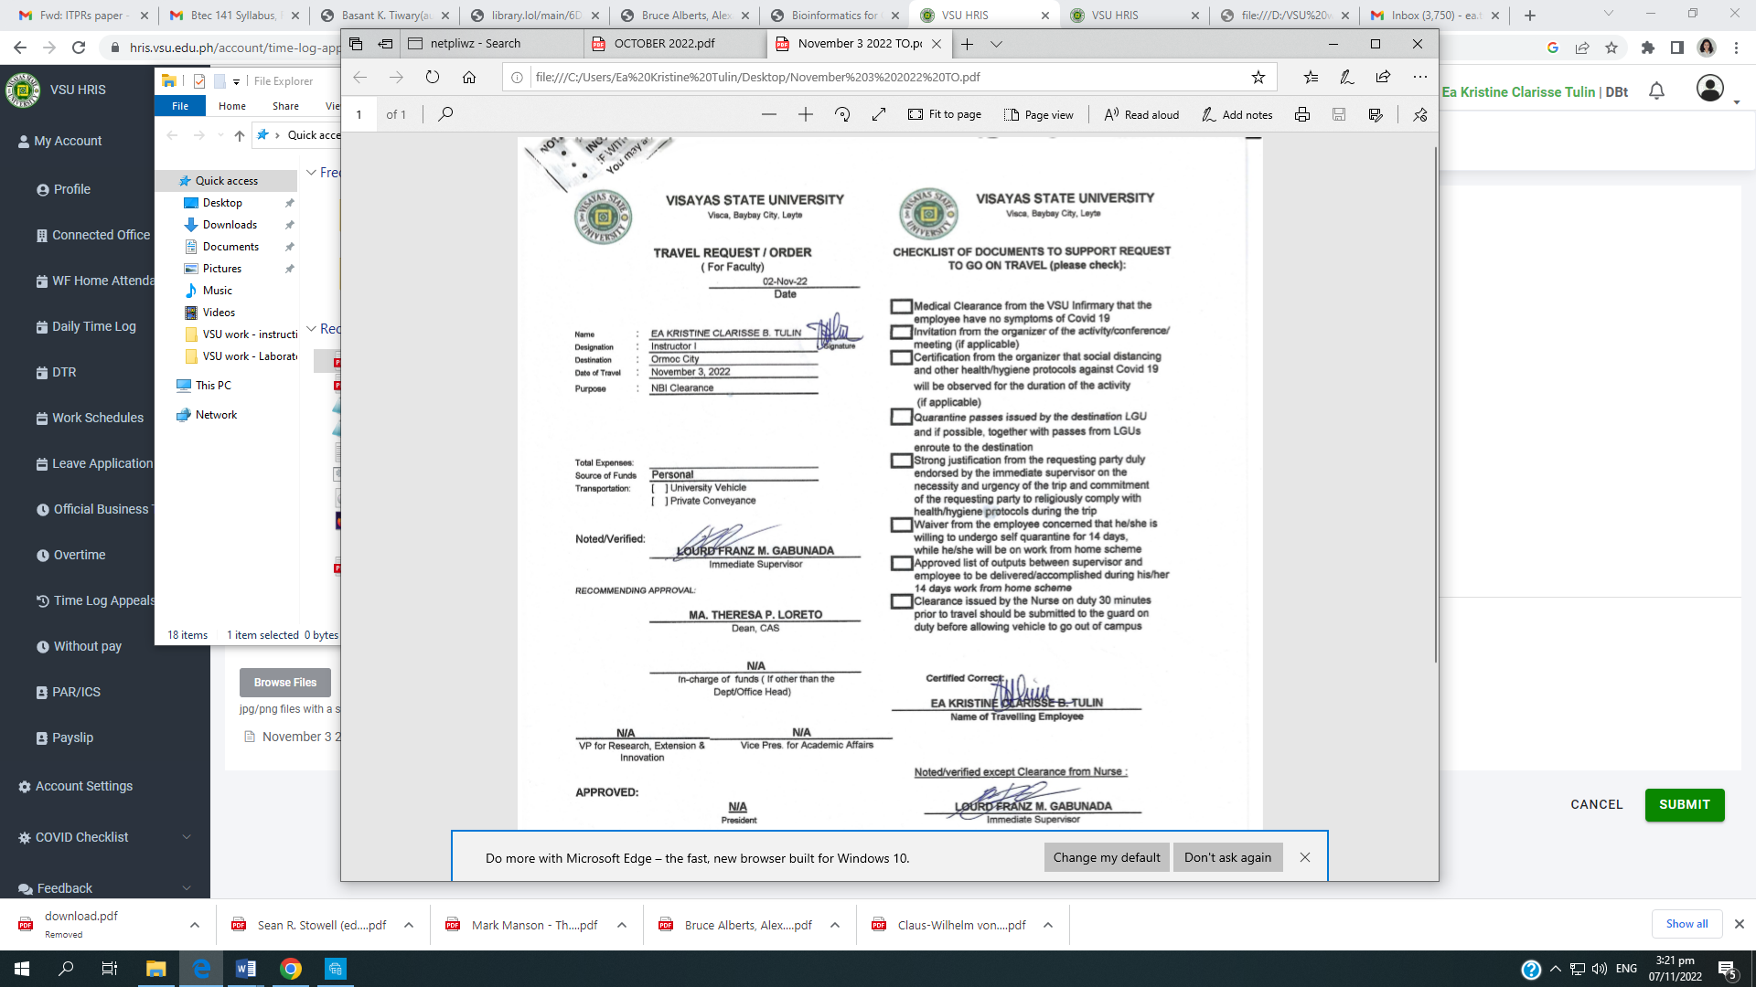Open the Edge tab actions dropdown chevron

pyautogui.click(x=997, y=44)
